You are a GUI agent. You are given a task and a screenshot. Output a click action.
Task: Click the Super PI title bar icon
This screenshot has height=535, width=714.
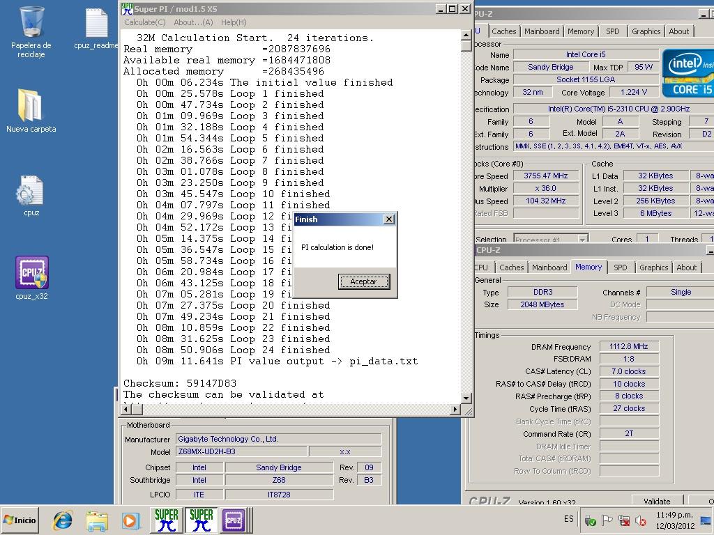pyautogui.click(x=127, y=8)
